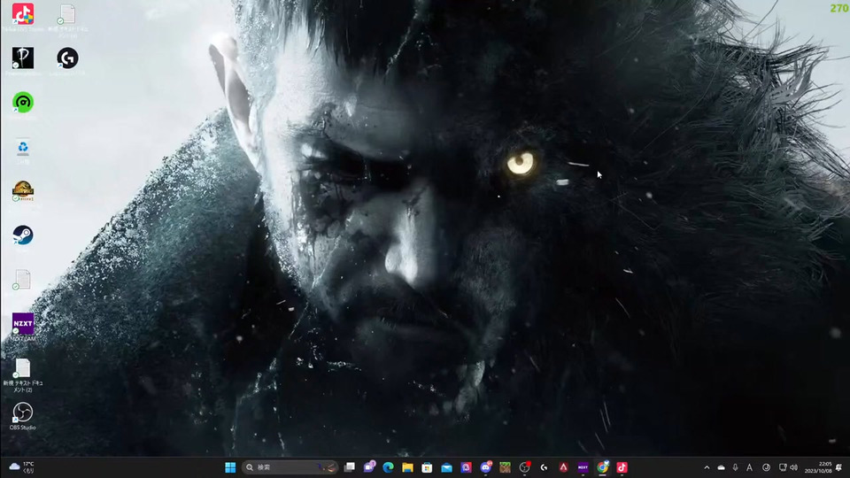The width and height of the screenshot is (850, 478).
Task: Open the notification bell in tray
Action: click(x=839, y=467)
